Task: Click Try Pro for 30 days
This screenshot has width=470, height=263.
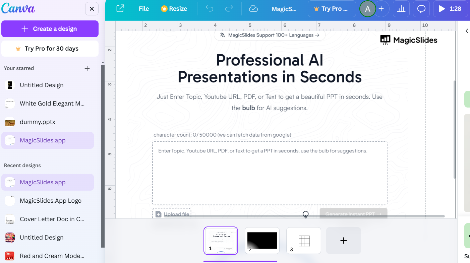Action: 50,49
